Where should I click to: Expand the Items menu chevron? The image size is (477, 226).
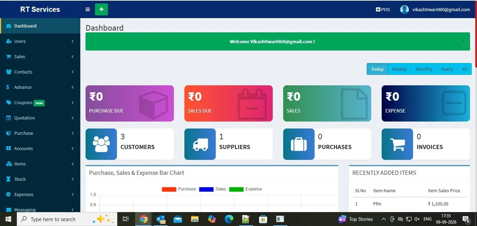(73, 164)
